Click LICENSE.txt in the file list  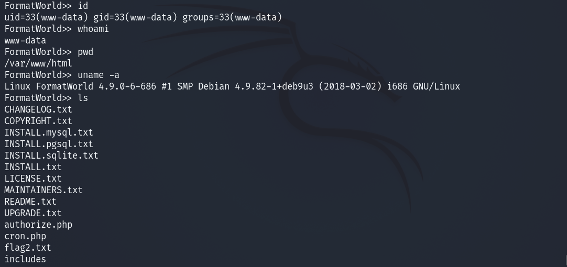[x=33, y=179]
